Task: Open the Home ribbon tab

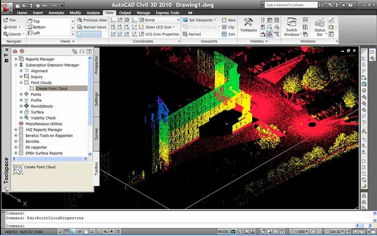Action: [x=22, y=13]
